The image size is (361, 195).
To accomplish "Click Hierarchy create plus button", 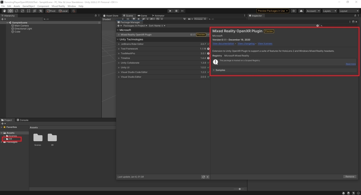I will point(3,19).
